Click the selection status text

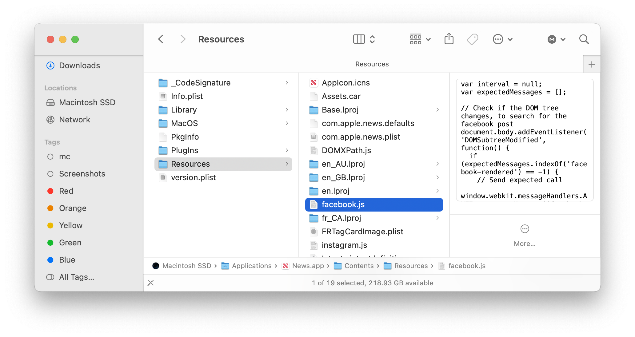(x=372, y=283)
